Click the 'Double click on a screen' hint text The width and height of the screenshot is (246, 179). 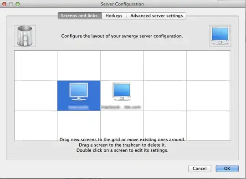point(123,150)
